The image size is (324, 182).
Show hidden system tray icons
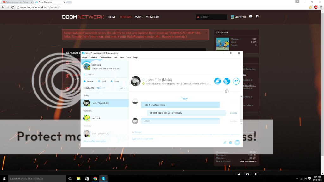pyautogui.click(x=297, y=179)
